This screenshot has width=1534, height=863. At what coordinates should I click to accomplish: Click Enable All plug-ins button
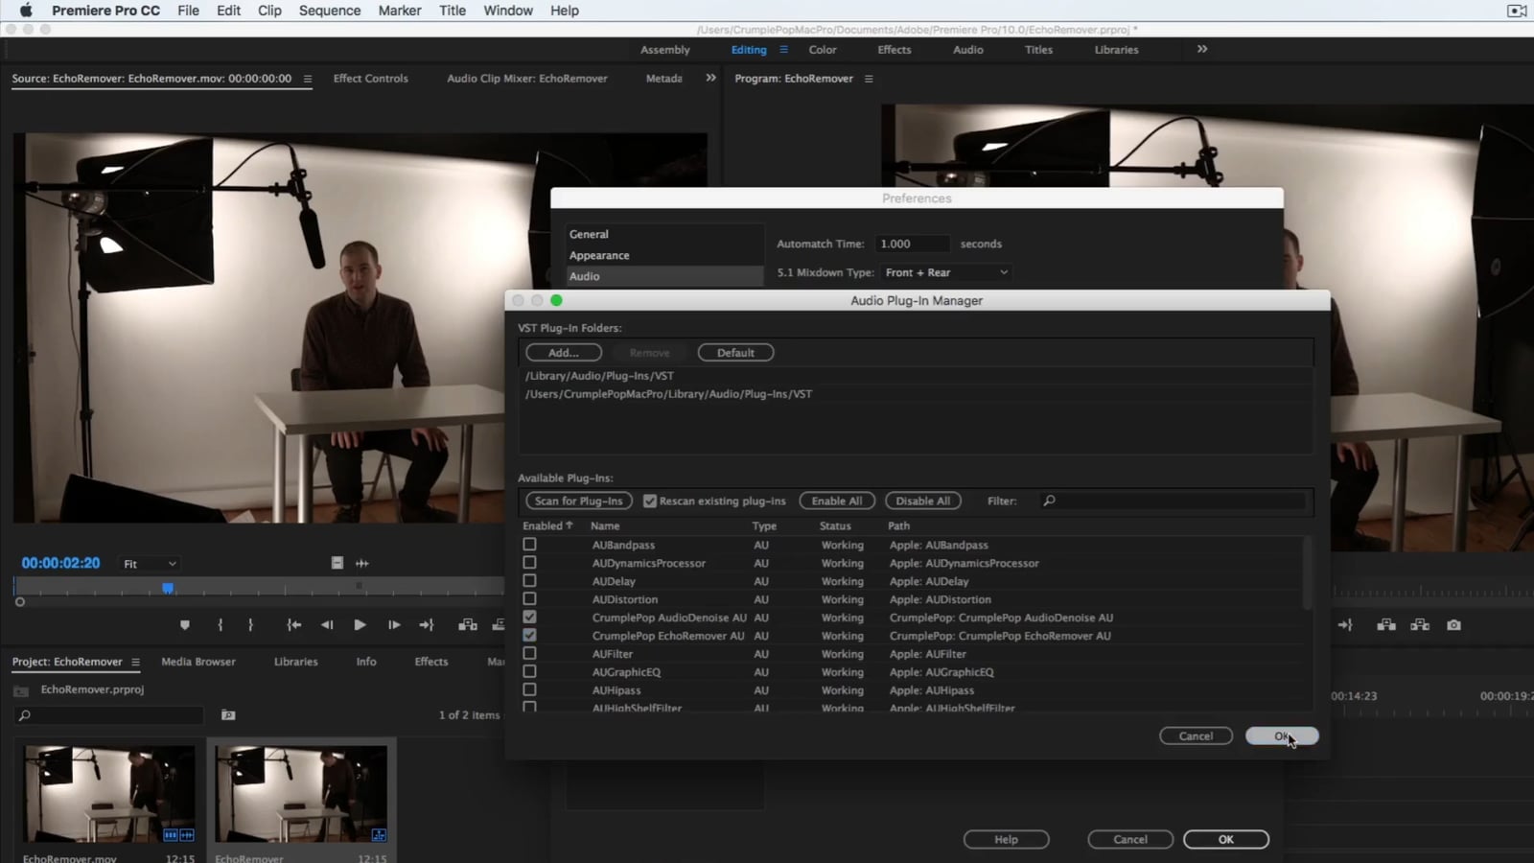[837, 501]
